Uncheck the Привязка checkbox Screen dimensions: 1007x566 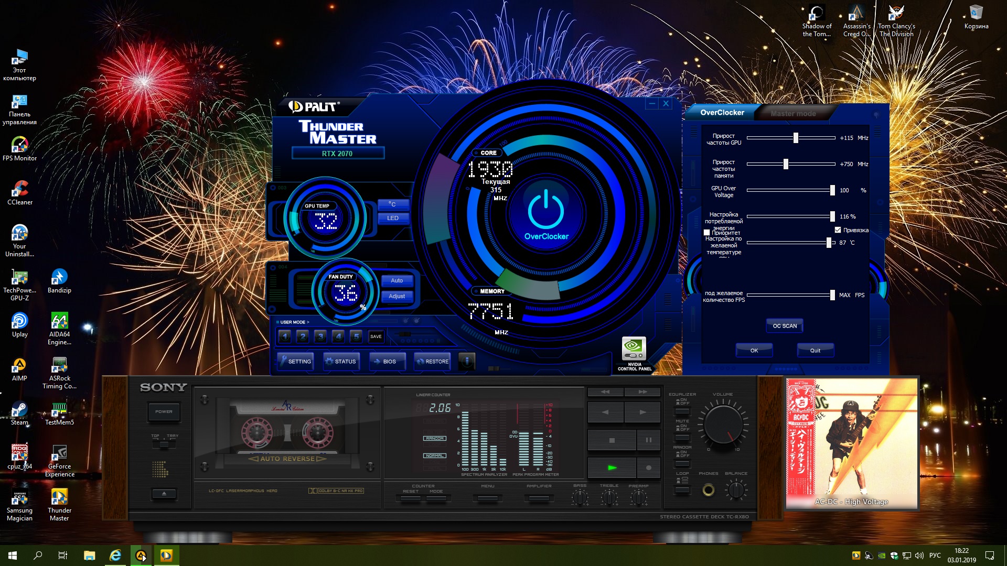[838, 230]
